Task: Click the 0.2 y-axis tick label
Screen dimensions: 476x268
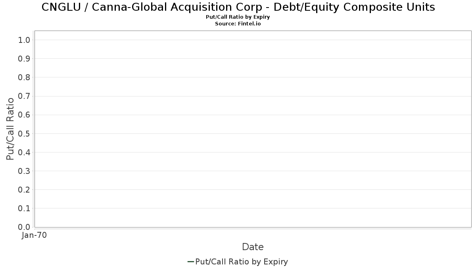Action: click(x=25, y=190)
